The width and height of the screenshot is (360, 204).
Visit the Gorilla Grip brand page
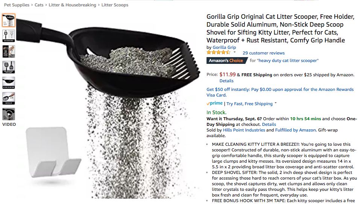click(x=224, y=47)
